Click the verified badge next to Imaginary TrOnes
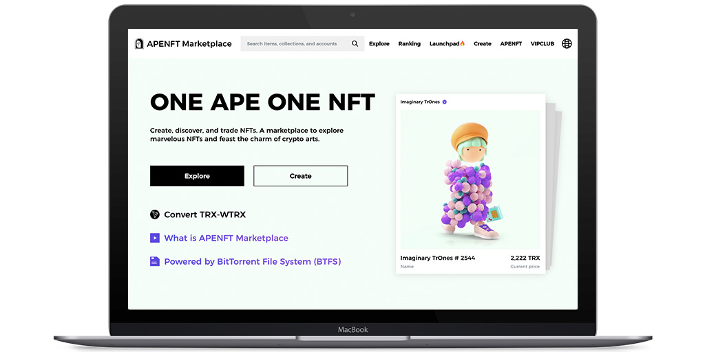The width and height of the screenshot is (705, 352). (444, 102)
